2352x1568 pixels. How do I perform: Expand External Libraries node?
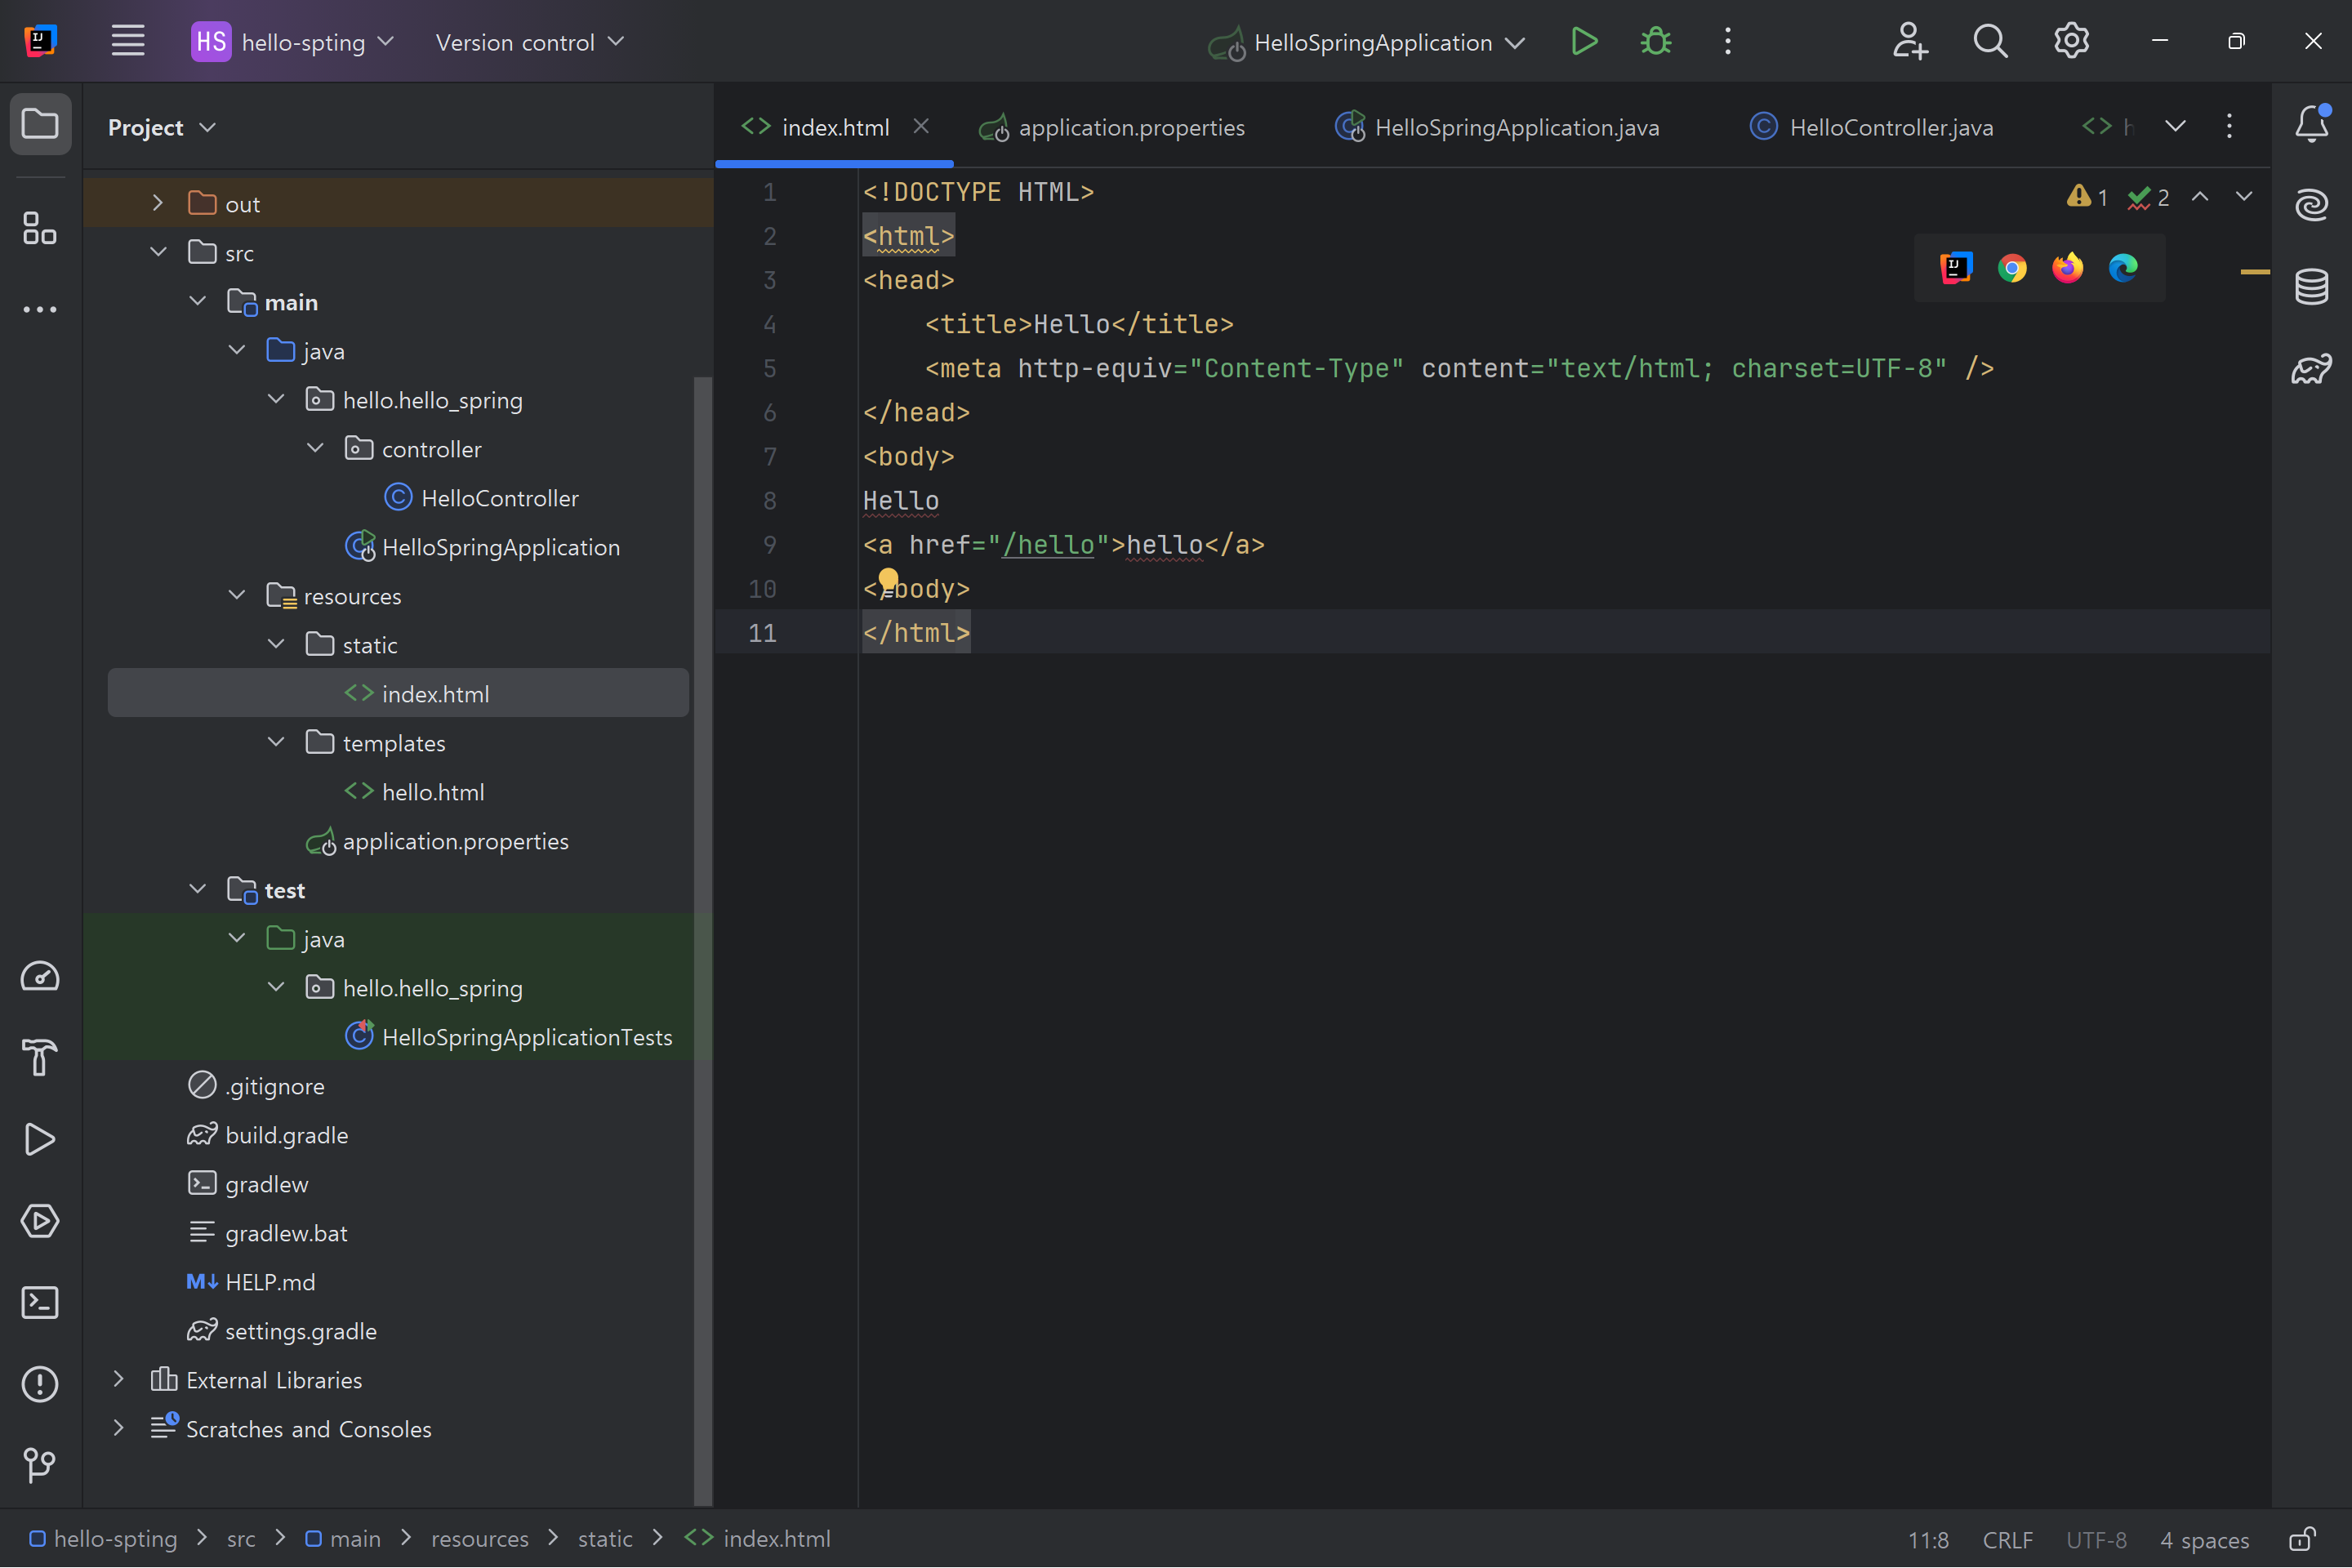118,1379
